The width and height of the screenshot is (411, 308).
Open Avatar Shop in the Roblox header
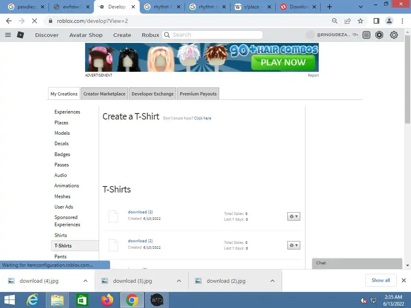[86, 35]
